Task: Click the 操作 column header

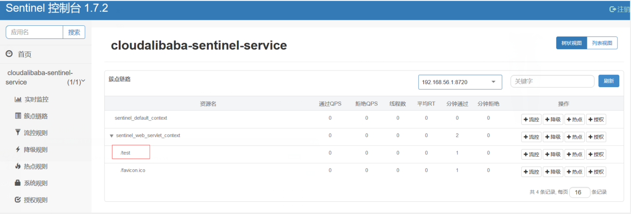Action: pos(563,104)
